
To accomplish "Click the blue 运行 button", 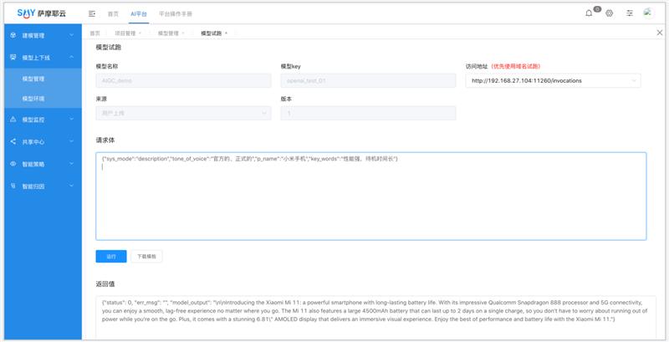I will click(110, 256).
